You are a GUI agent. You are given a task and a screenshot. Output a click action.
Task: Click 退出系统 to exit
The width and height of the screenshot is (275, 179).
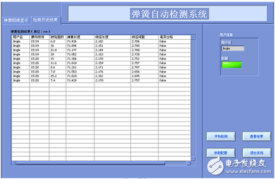(x=257, y=153)
